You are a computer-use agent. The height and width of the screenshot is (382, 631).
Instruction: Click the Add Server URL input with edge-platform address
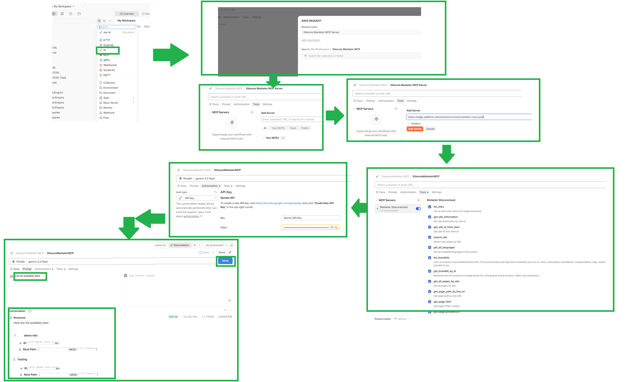click(469, 117)
